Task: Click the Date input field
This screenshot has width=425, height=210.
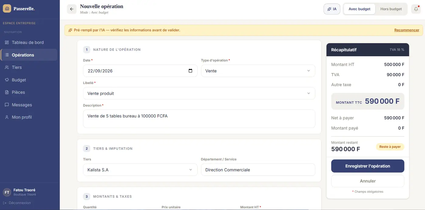Action: point(140,71)
